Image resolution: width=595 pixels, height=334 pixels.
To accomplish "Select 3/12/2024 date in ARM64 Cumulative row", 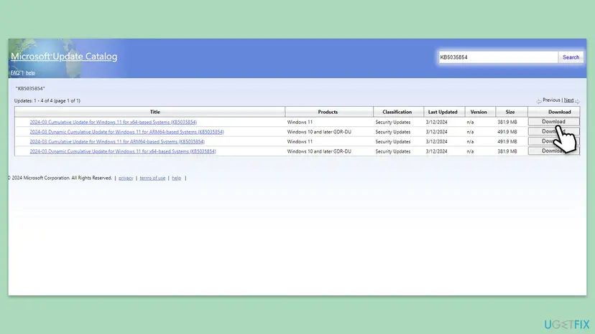I will (436, 142).
